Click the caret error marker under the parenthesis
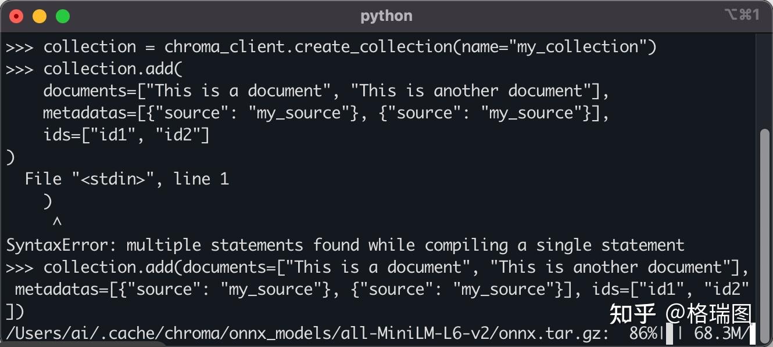The width and height of the screenshot is (773, 347). tap(57, 222)
